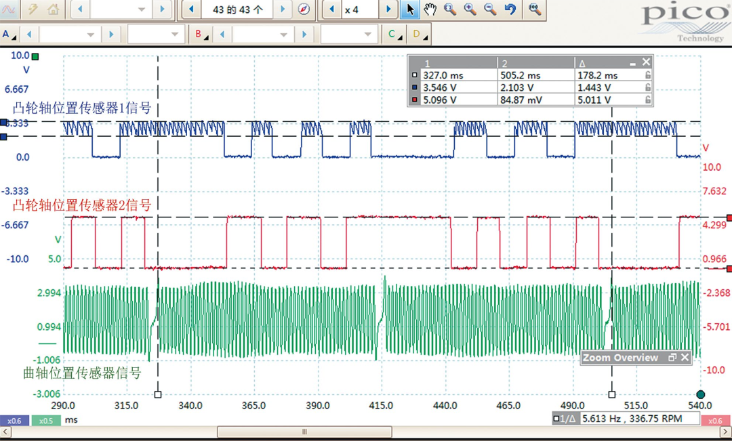The height and width of the screenshot is (441, 732).
Task: Close the ruler legend panel
Action: [646, 62]
